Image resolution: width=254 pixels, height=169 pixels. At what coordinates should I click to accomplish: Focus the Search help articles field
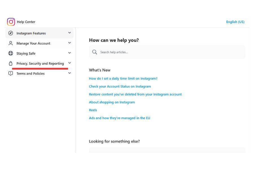pyautogui.click(x=167, y=52)
